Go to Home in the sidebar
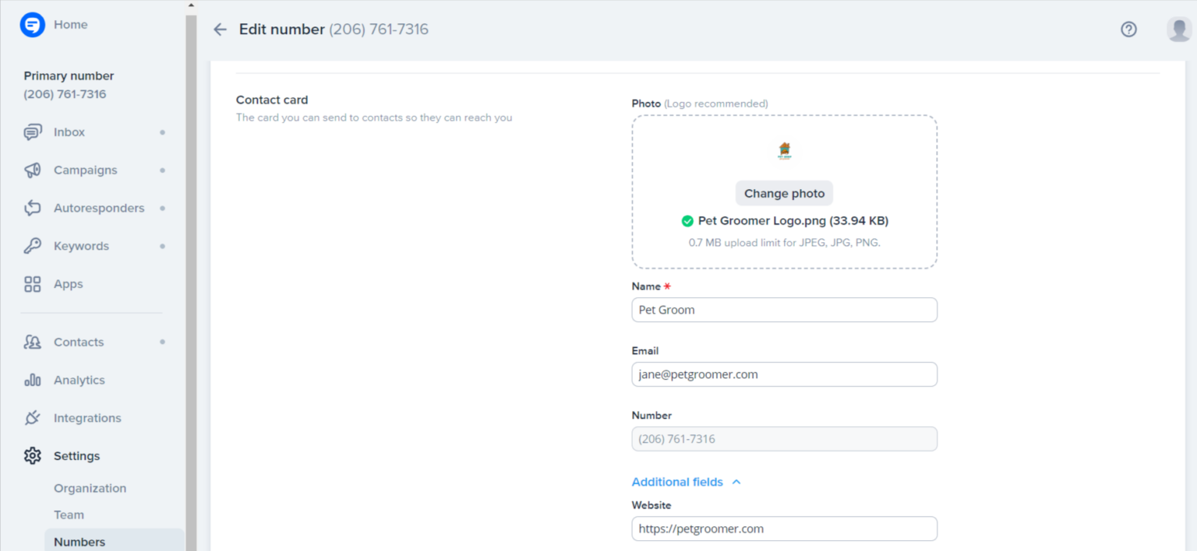Screen dimensions: 1197x551 pos(70,25)
